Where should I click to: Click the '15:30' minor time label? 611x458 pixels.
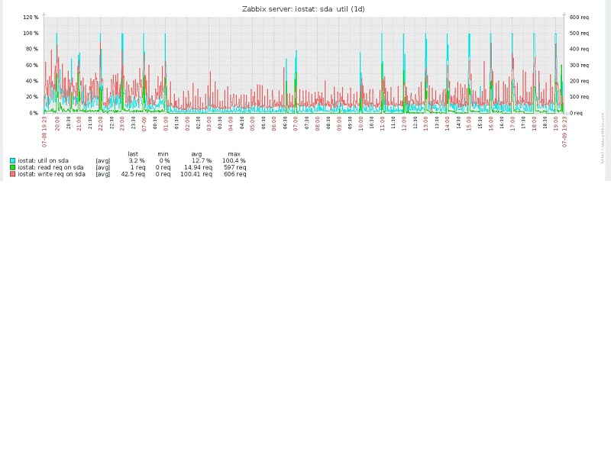(480, 123)
